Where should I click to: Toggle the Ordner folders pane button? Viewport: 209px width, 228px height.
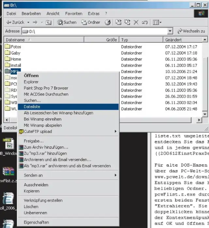[x=91, y=22]
